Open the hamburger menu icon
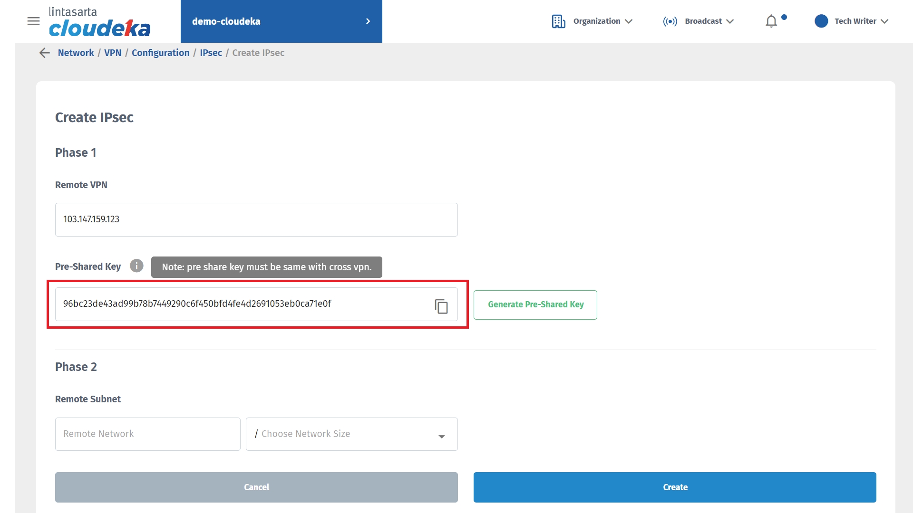 click(33, 21)
